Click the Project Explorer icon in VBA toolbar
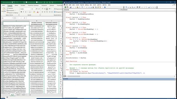177x99 pixels. click(96, 7)
